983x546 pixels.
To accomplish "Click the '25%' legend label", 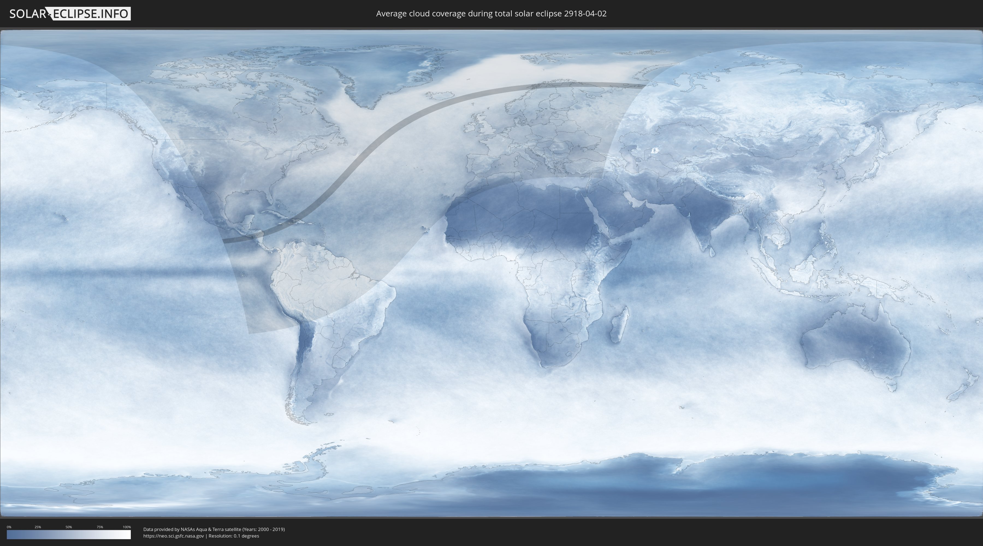I will tap(38, 527).
